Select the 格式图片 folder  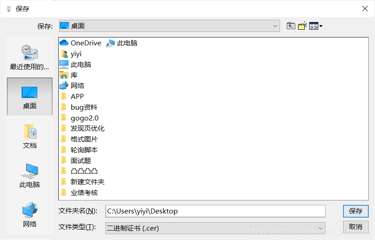pyautogui.click(x=79, y=139)
